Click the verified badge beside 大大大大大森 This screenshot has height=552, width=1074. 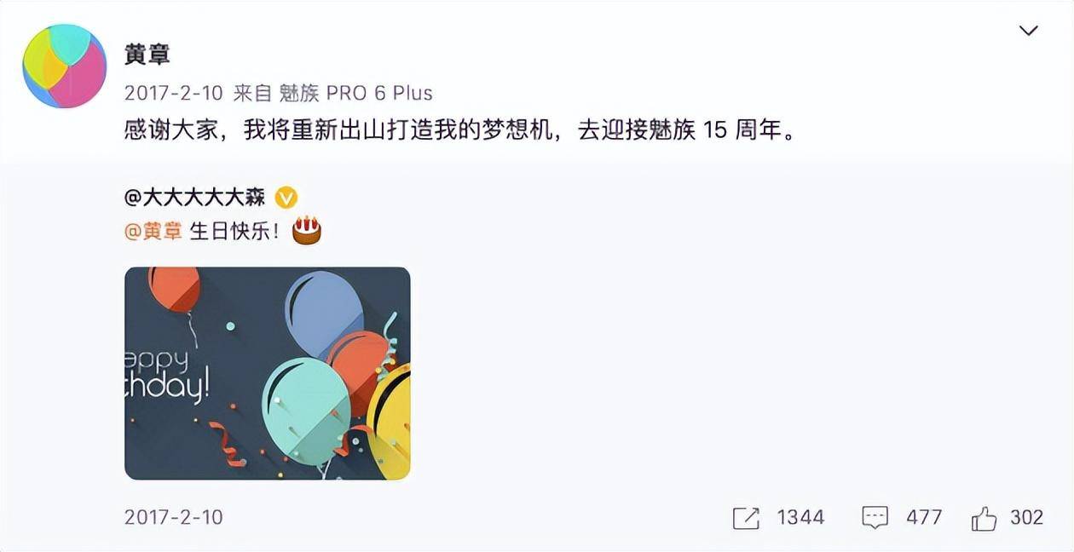[286, 198]
